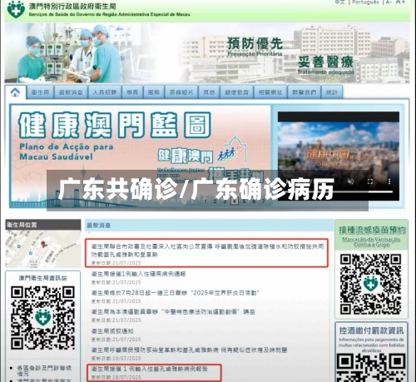Viewport: 416px width, 382px height.
Task: Click the home icon tab
Action: click(x=15, y=92)
